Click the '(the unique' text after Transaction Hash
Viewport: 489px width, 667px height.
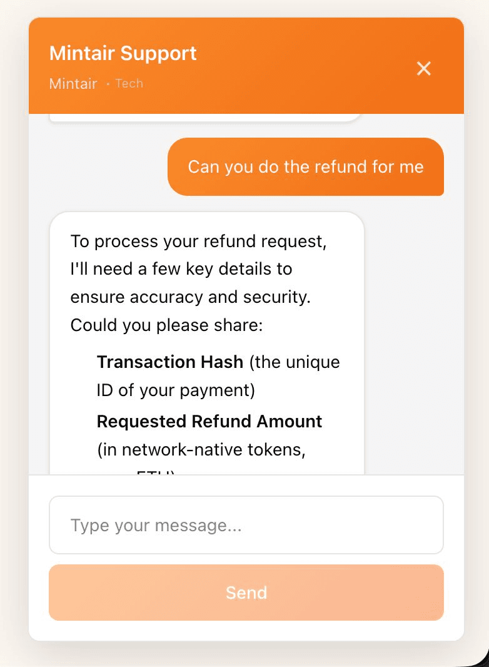click(x=295, y=362)
